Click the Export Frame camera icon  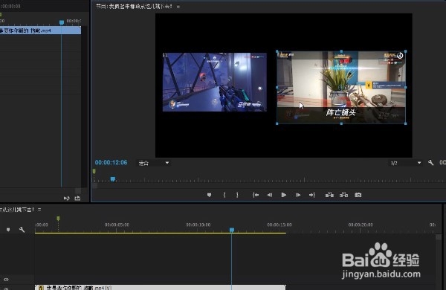pyautogui.click(x=358, y=195)
